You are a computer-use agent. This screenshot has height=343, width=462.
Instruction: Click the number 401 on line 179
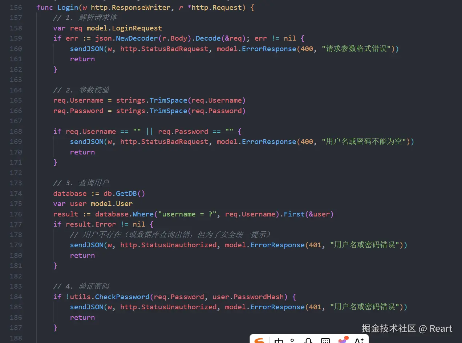(x=315, y=245)
